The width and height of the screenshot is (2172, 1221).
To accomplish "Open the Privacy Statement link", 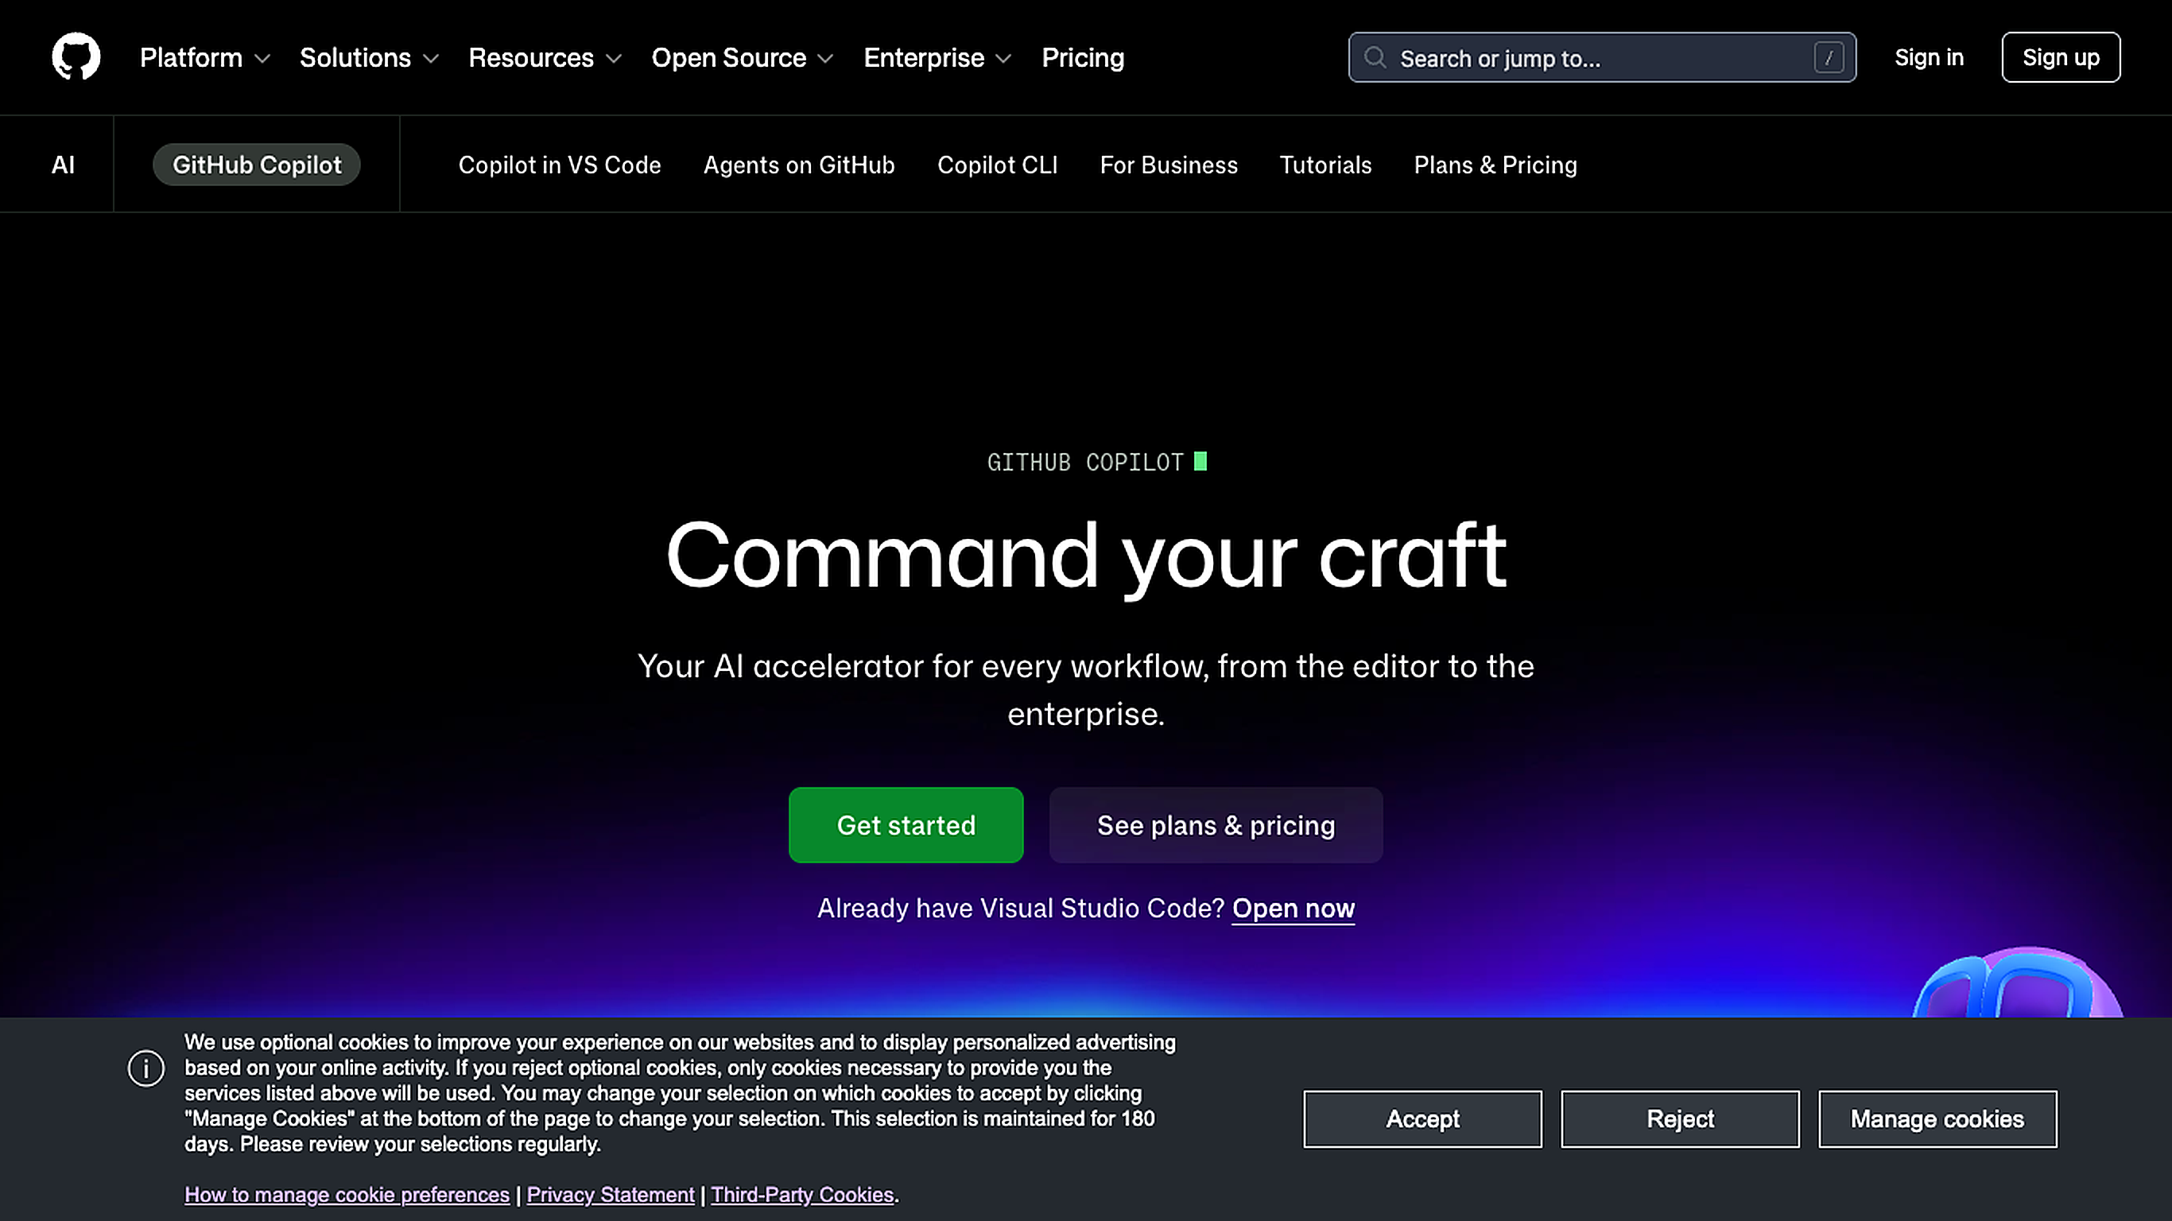I will point(611,1194).
